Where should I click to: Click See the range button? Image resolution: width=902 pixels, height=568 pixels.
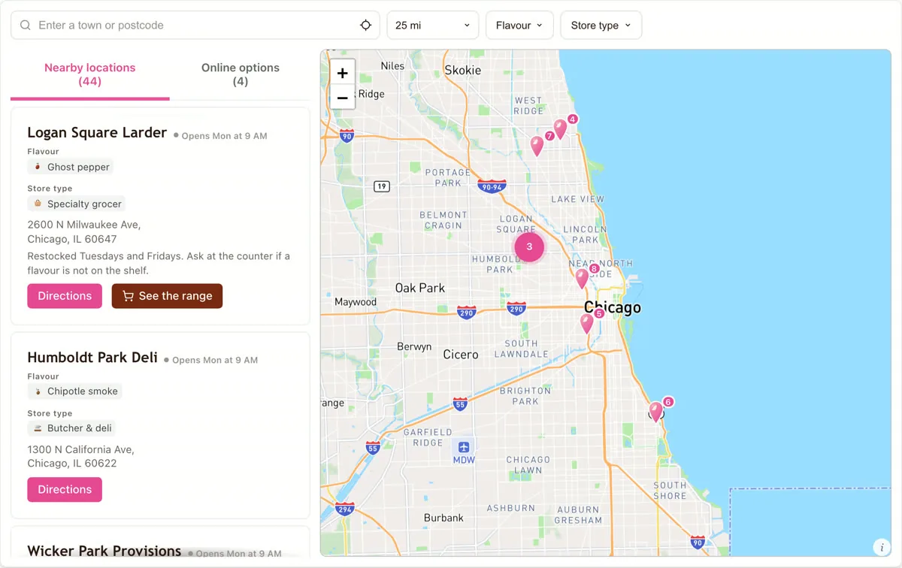[x=167, y=296]
